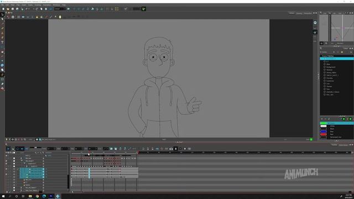
Task: Click the light table bulb icon in the camera toolbar
Action: tap(37, 17)
